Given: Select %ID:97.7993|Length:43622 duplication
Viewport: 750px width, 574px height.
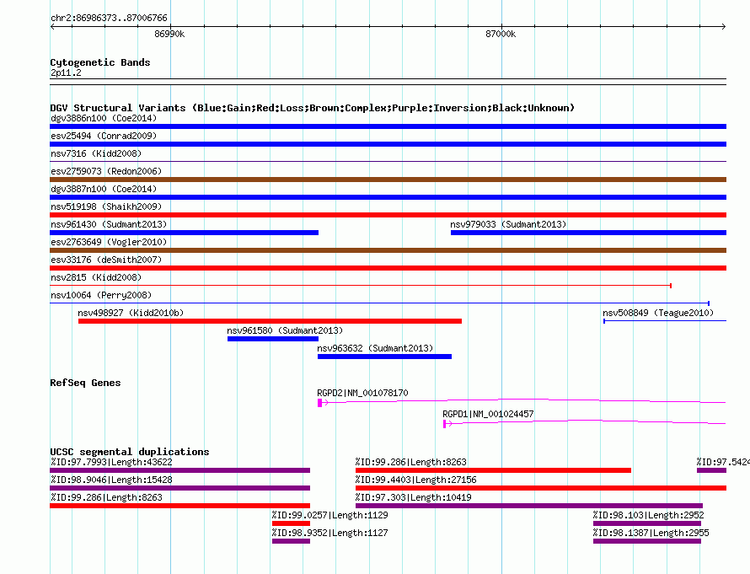Looking at the screenshot, I should coord(179,470).
